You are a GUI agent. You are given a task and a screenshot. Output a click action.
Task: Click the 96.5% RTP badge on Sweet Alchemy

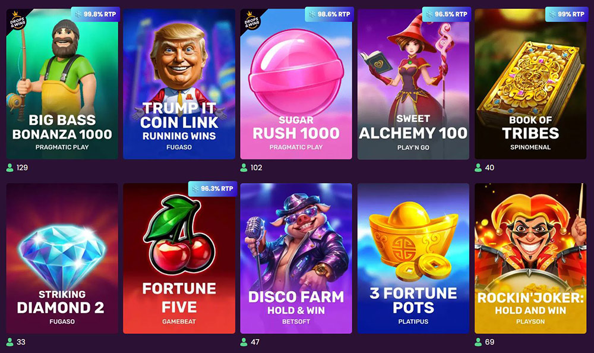(447, 14)
